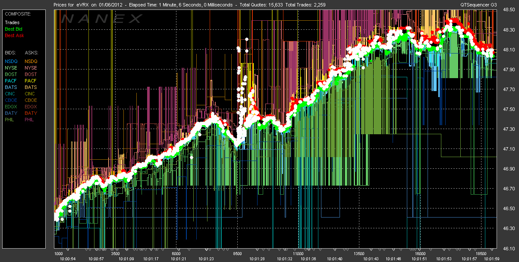Select the Best Bid legend entry
The height and width of the screenshot is (262, 519).
(x=13, y=29)
